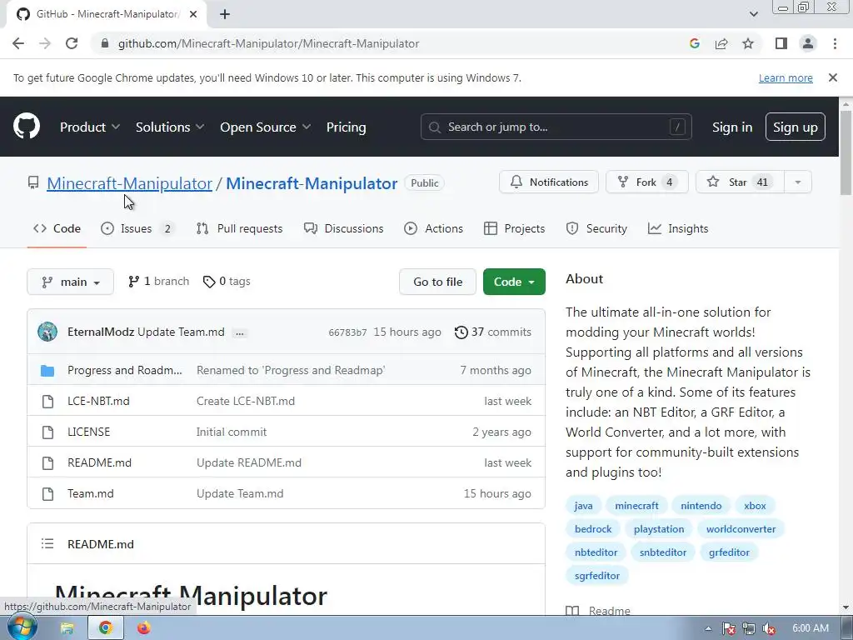
Task: Expand commit message ellipsis
Action: click(x=239, y=332)
